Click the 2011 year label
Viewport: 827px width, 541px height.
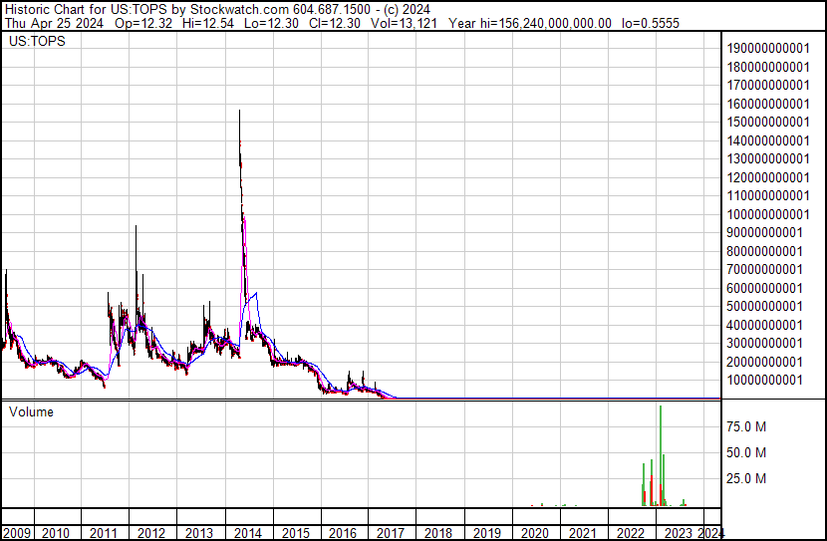pos(104,533)
